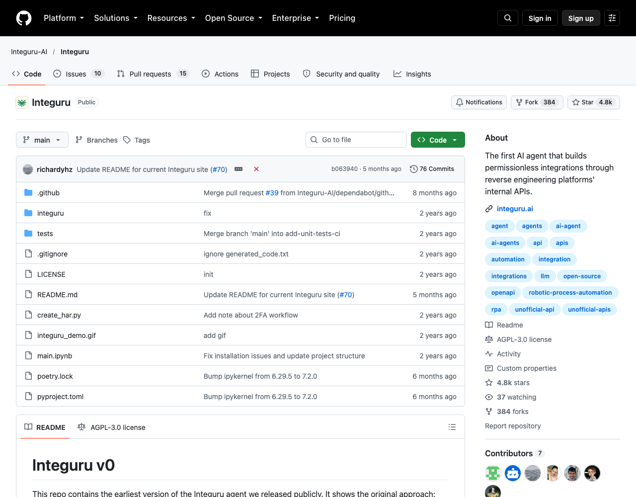636x497 pixels.
Task: Click the Sign in button
Action: pos(540,18)
